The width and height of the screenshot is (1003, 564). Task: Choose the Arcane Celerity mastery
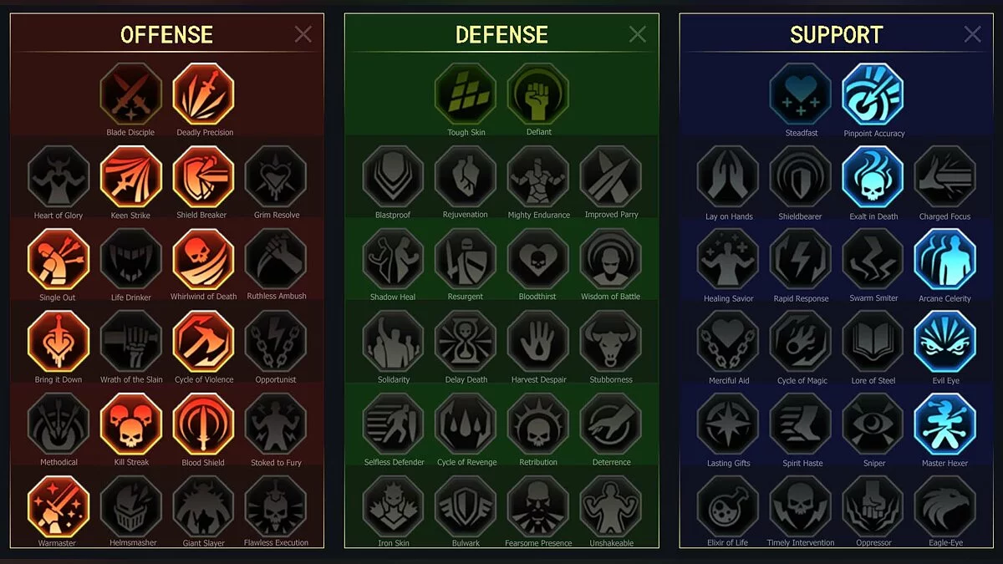click(945, 259)
